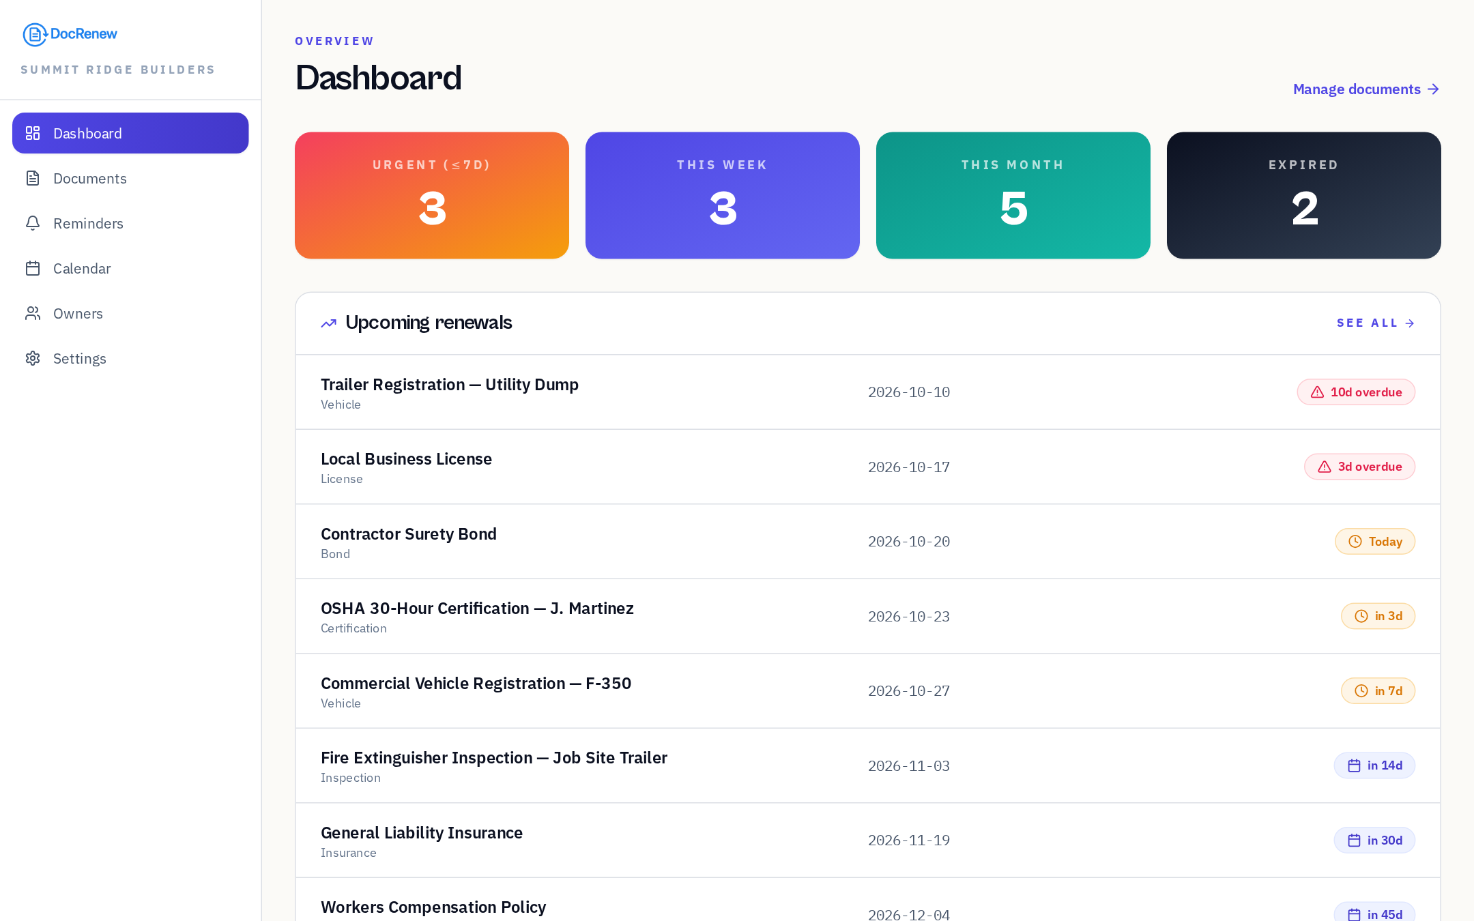The image size is (1474, 921).
Task: Click the Reminders bell icon
Action: [x=33, y=223]
